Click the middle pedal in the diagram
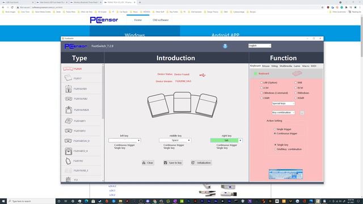Viewport: 363px width, 204px height. coord(182,102)
